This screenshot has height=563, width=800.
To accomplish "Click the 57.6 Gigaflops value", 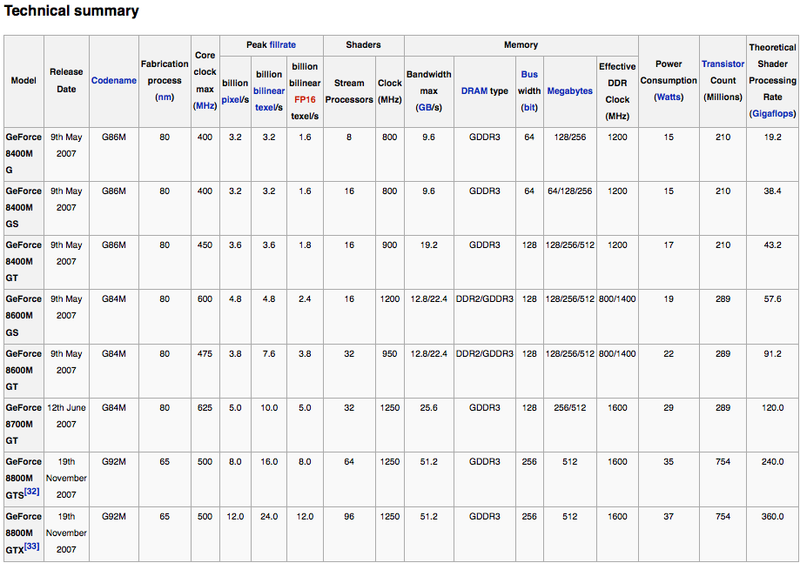I will [x=772, y=299].
